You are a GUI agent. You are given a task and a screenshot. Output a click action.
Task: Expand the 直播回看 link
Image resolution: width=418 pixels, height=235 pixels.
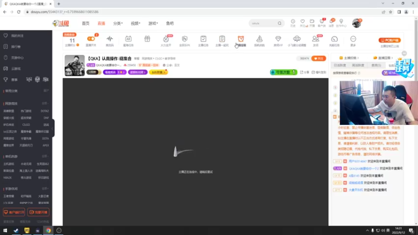(x=383, y=58)
